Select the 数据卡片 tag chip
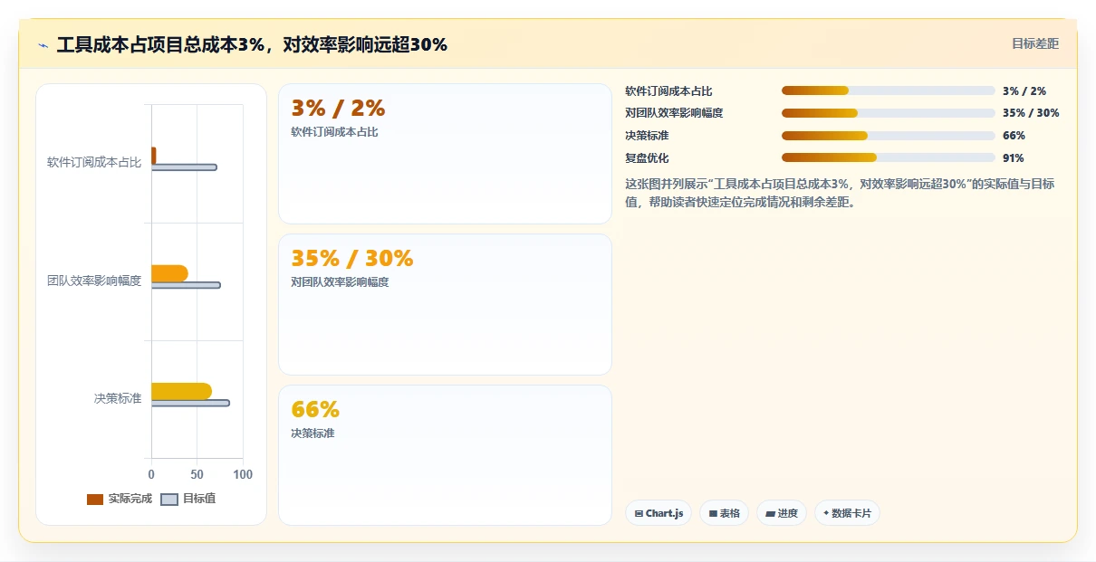This screenshot has width=1096, height=562. [847, 513]
